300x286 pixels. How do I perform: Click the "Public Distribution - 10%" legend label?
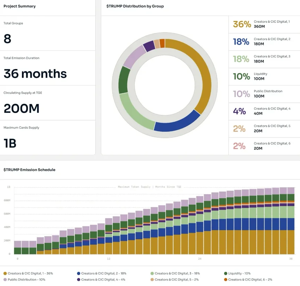click(x=26, y=280)
